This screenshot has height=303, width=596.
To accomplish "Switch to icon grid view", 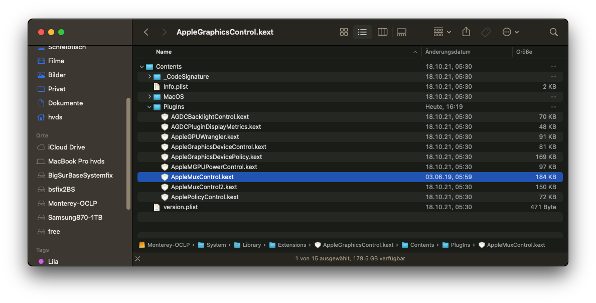I will [x=344, y=32].
